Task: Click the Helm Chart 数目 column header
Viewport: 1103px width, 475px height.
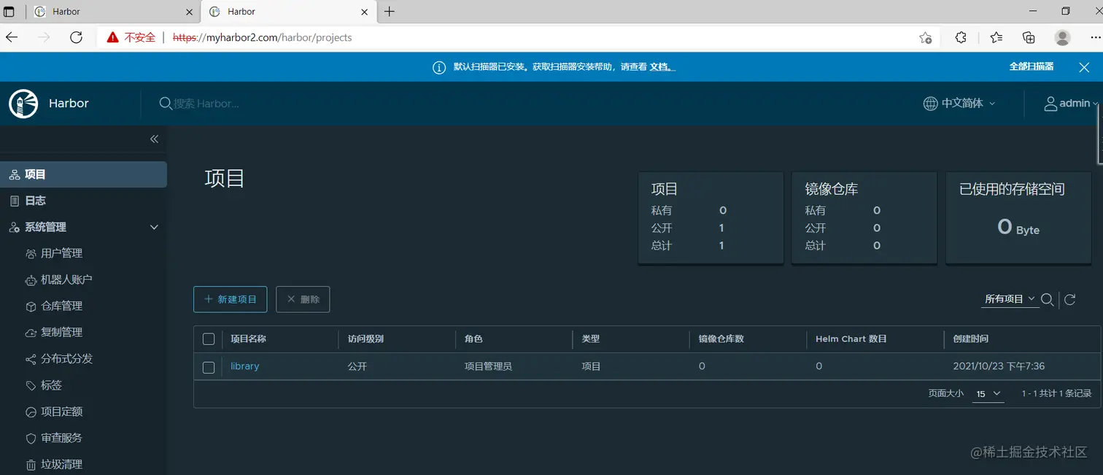Action: tap(851, 339)
